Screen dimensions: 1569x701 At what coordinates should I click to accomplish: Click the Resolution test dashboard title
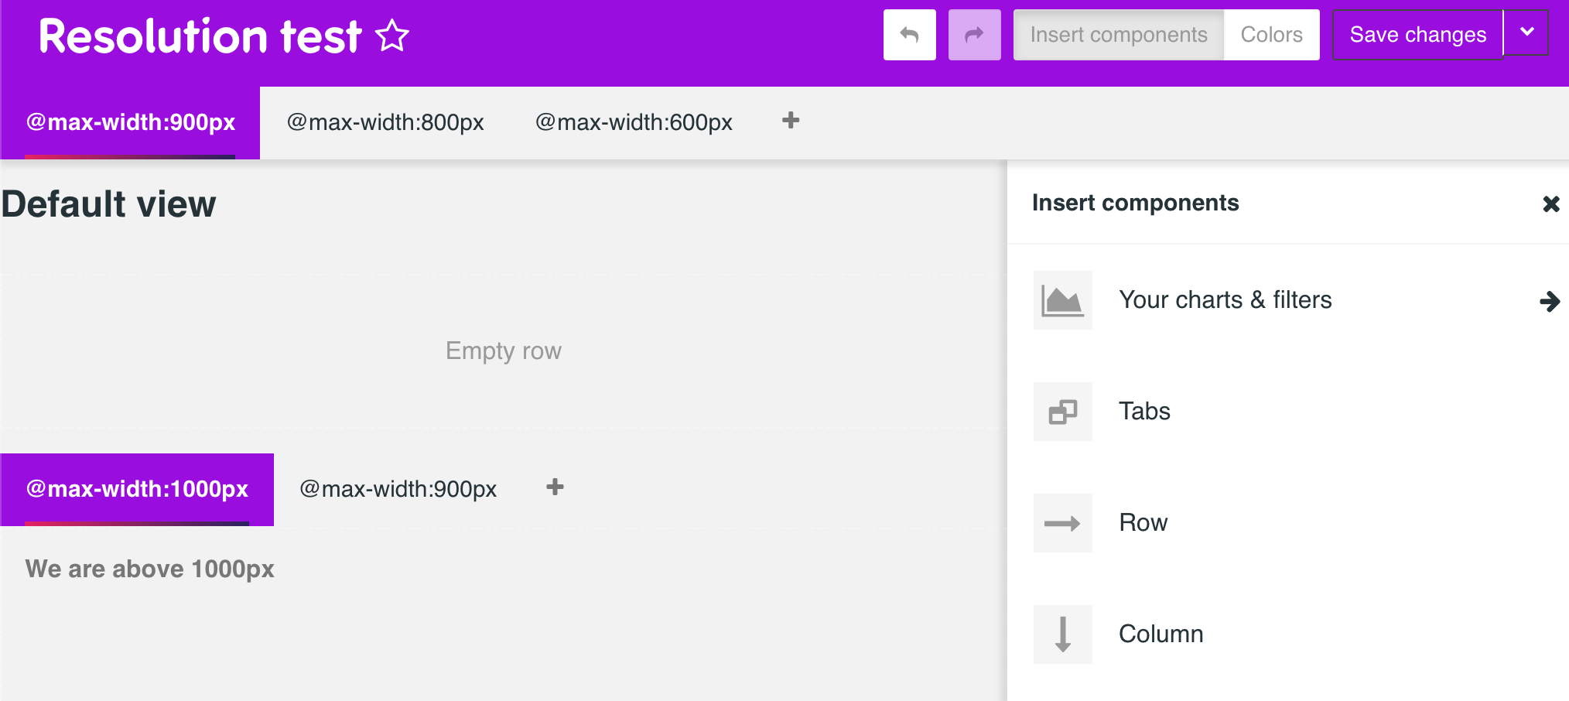[200, 36]
